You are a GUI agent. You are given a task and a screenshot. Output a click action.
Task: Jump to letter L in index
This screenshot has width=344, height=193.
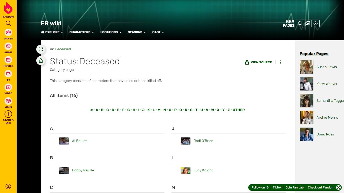tap(154, 110)
